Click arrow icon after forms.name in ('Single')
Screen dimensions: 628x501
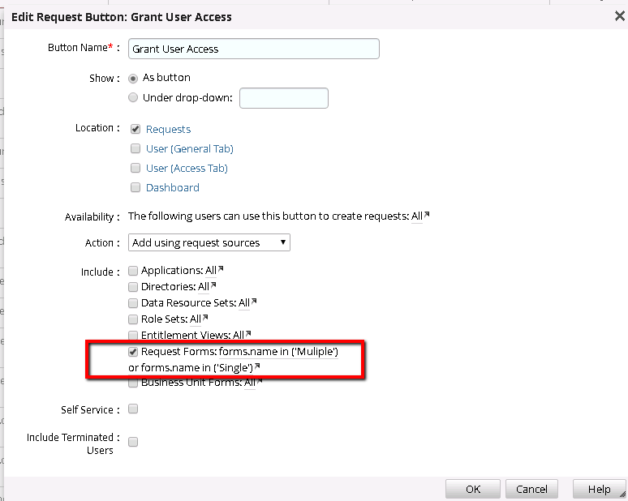pyautogui.click(x=257, y=366)
